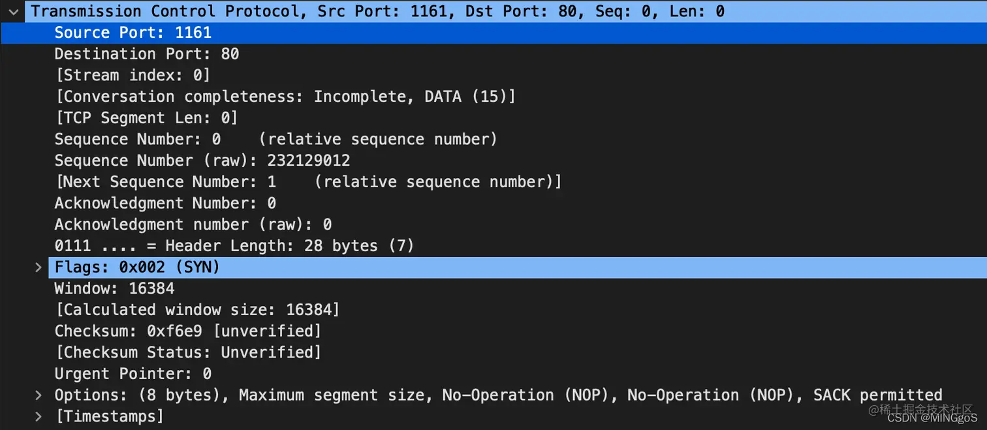
Task: Select the Window: 16384 row
Action: (x=493, y=288)
